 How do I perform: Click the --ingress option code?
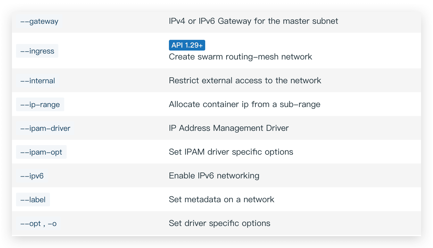[37, 51]
